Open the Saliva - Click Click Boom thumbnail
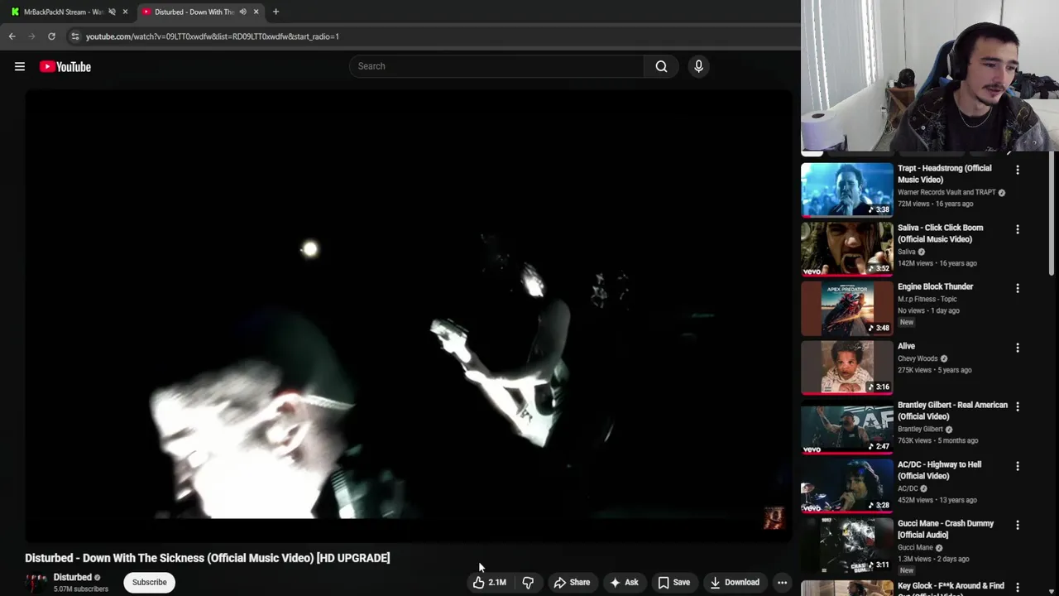The image size is (1059, 596). 847,248
